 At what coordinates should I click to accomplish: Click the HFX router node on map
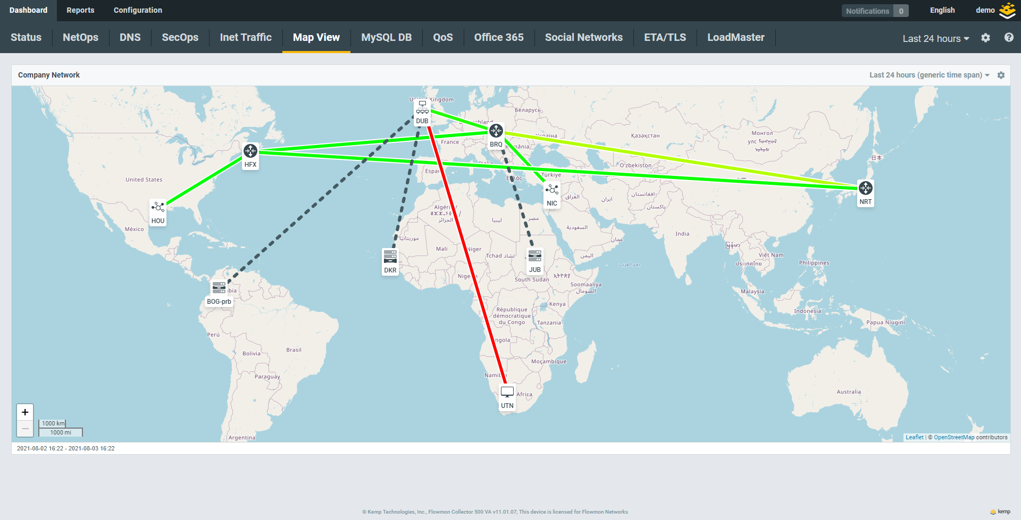click(x=250, y=151)
